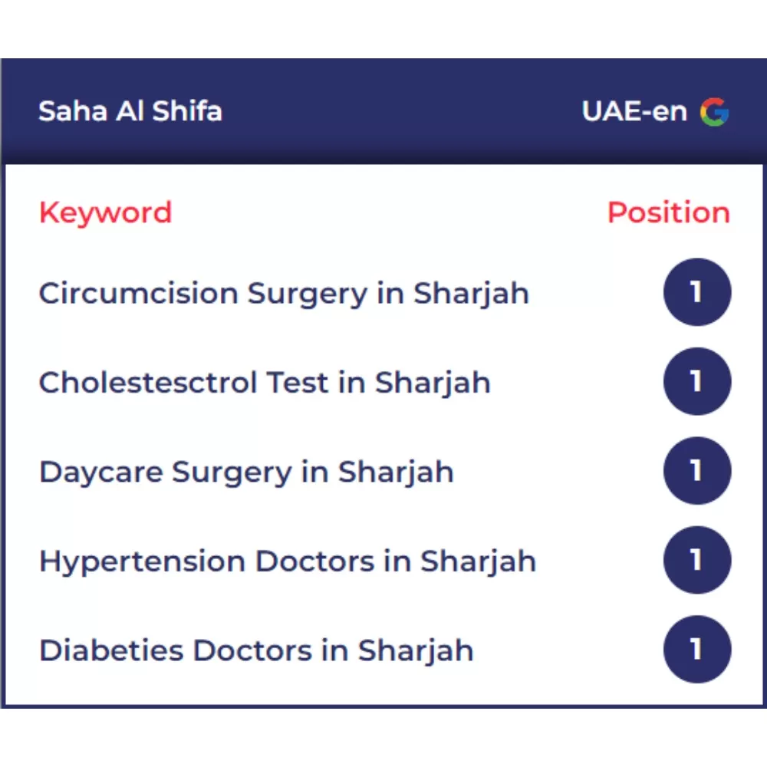
Task: Select Hypertension Doctors in Sharjah keyword
Action: point(288,561)
